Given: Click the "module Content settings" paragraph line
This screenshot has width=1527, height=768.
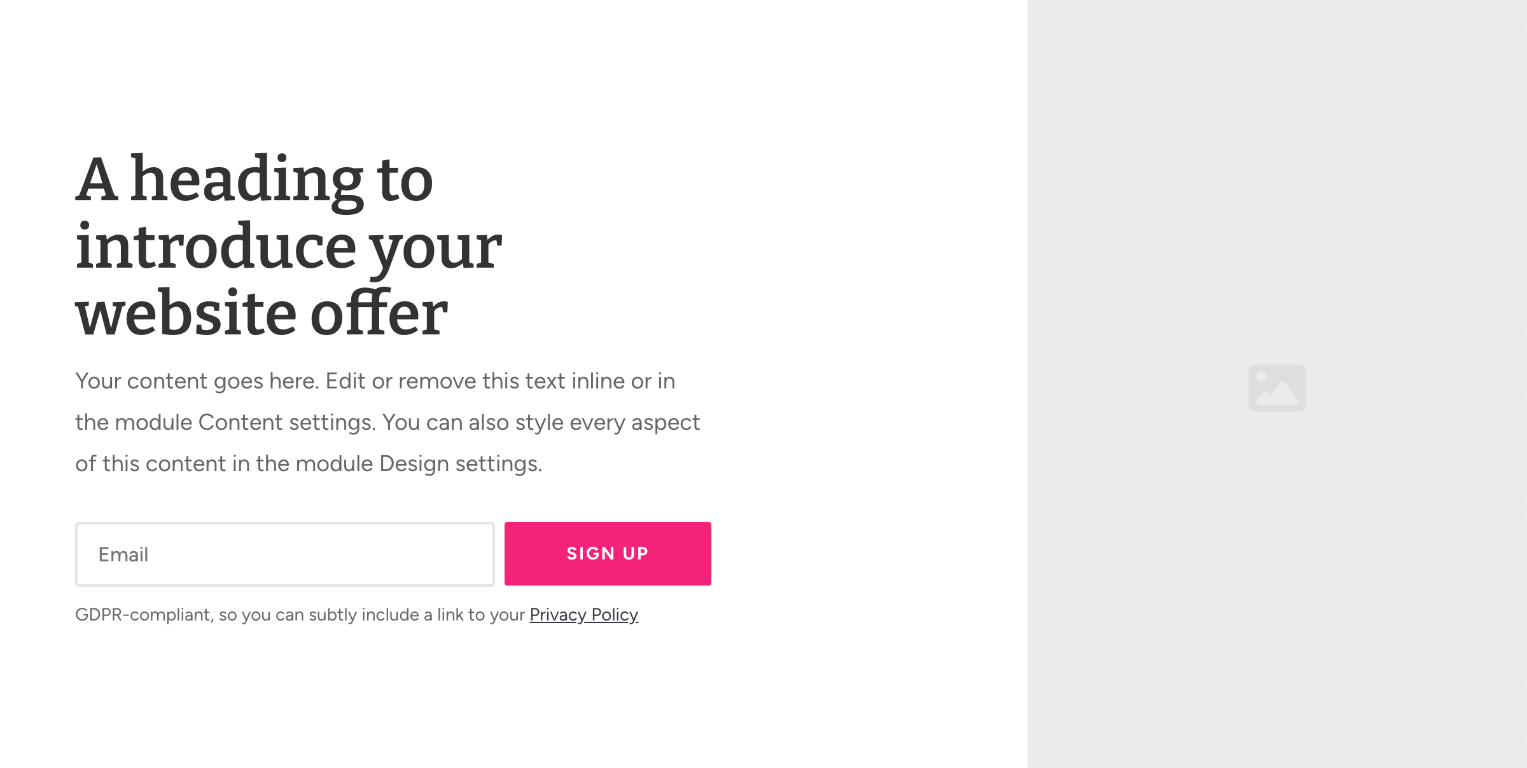Looking at the screenshot, I should tap(387, 423).
